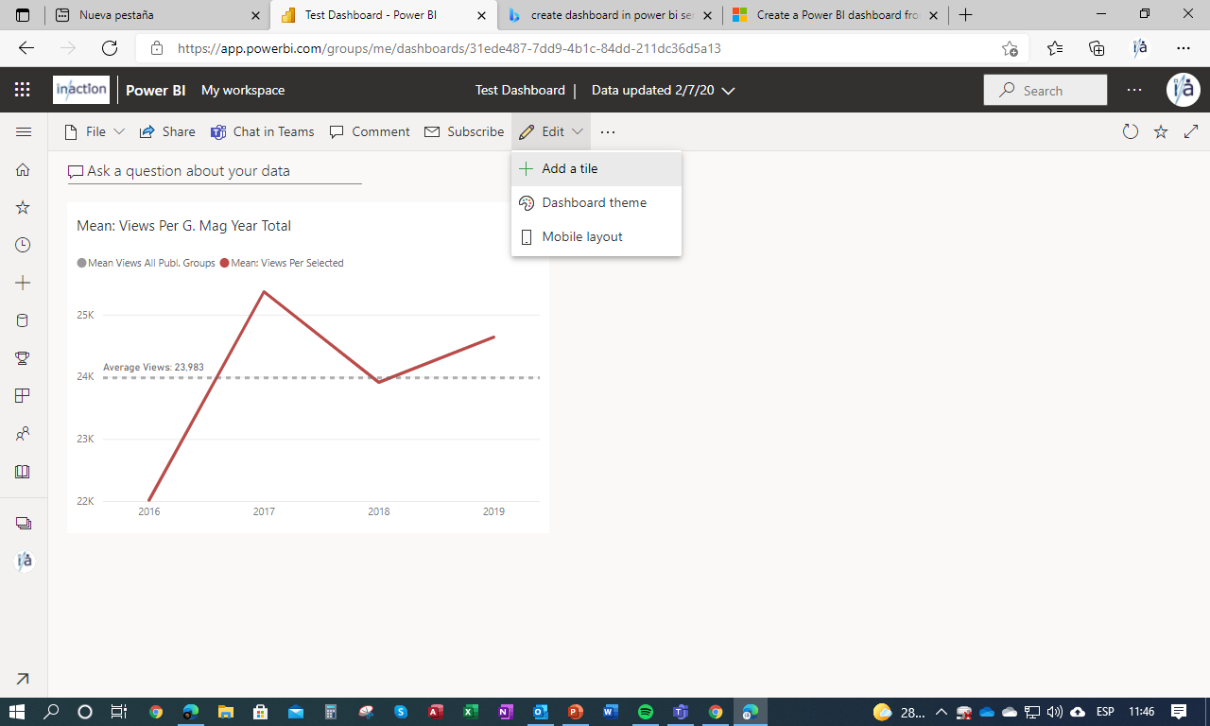Open the My workspace link in the header
Image resolution: width=1210 pixels, height=726 pixels.
(x=243, y=90)
